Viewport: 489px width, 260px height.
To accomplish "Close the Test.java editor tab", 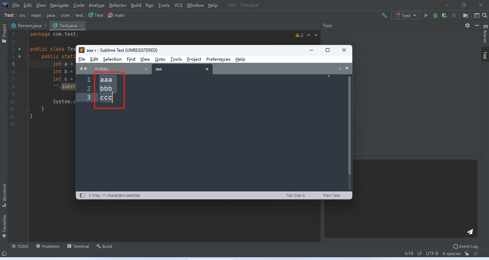I will click(x=81, y=25).
